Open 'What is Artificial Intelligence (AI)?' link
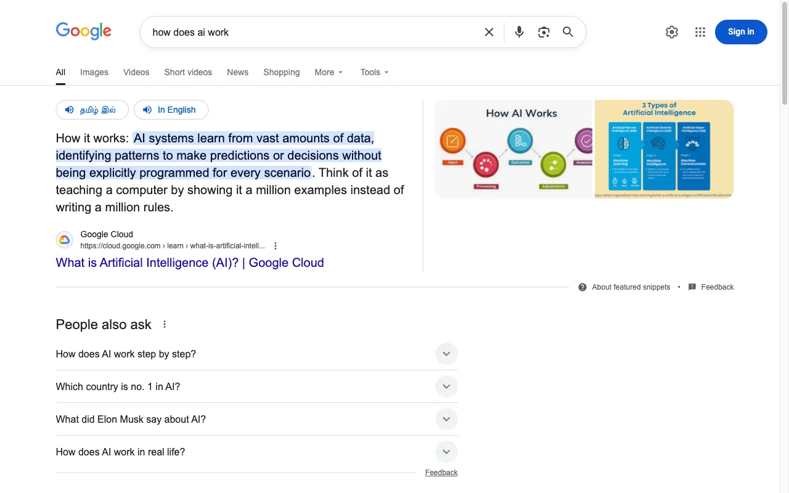Screen dimensions: 789x493 point(189,263)
